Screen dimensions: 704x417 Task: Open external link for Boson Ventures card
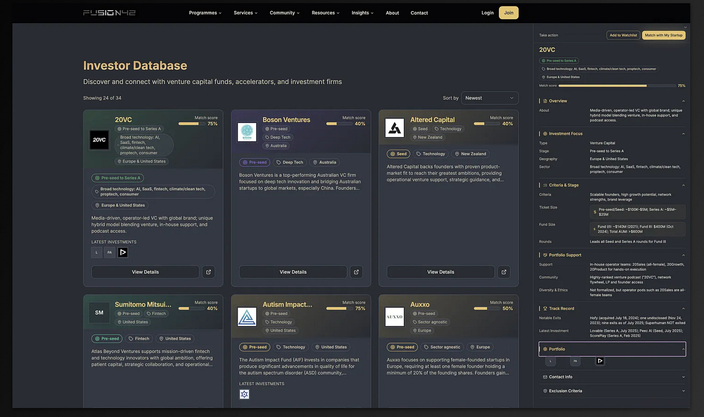[356, 272]
